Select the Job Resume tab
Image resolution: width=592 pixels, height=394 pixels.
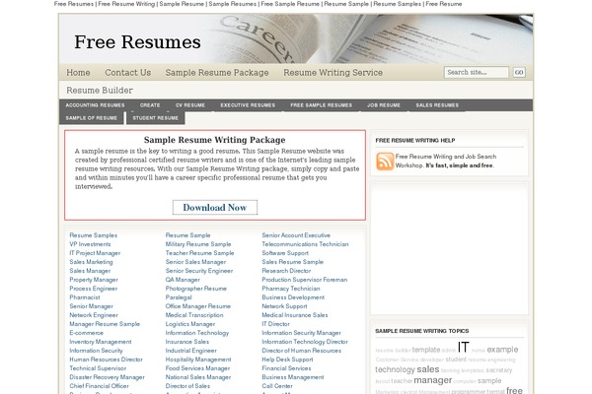(x=384, y=105)
